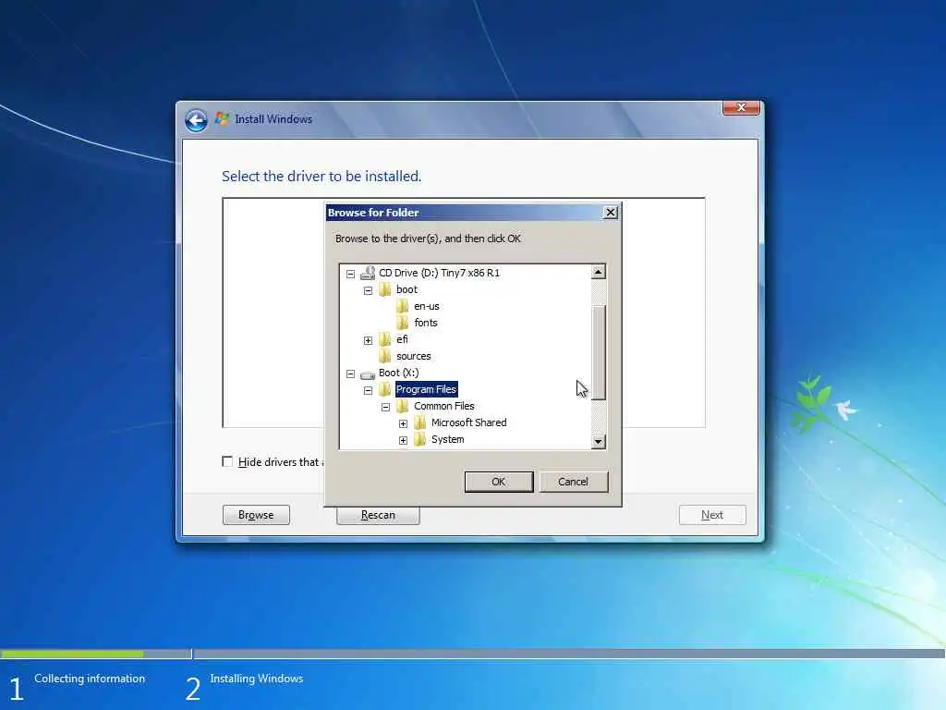Click the Common Files folder icon

(403, 407)
